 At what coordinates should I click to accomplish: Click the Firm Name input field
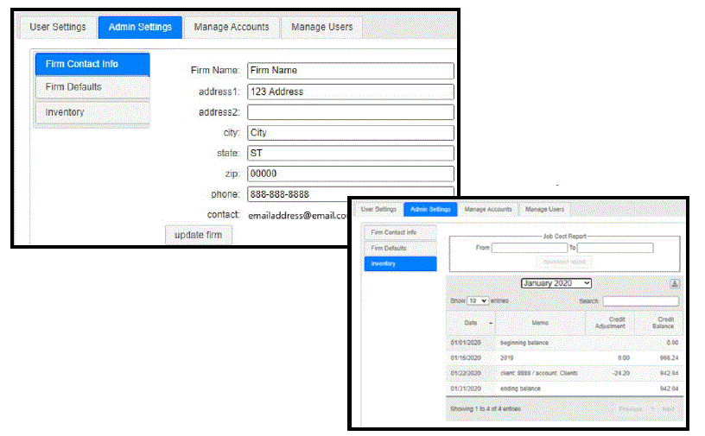350,71
